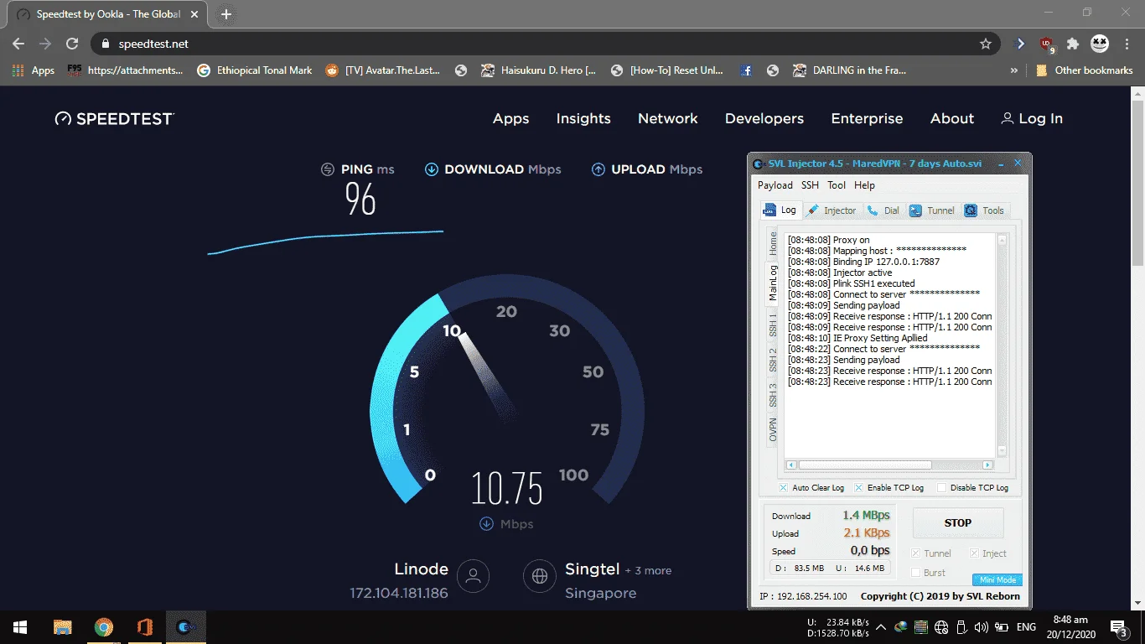This screenshot has height=644, width=1145.
Task: Open the Help menu in SVL Injector
Action: (864, 185)
